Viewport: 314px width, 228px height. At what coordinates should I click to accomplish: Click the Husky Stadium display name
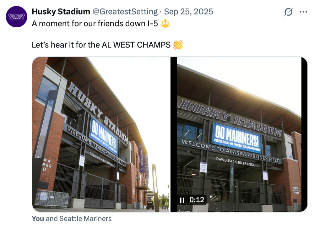coord(61,12)
